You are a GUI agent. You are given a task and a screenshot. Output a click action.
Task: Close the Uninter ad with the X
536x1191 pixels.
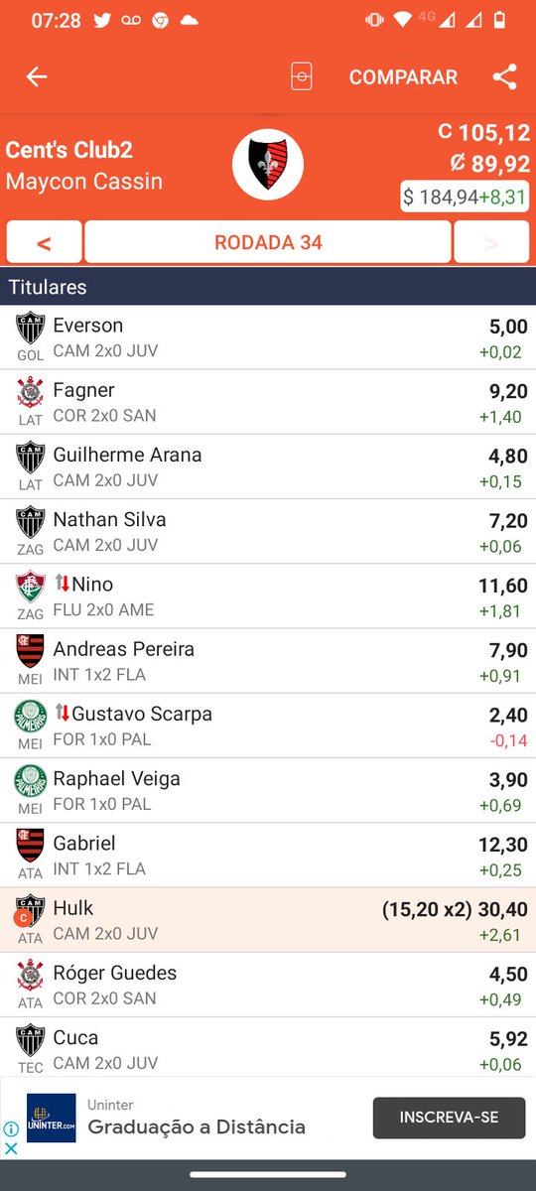coord(11,1148)
